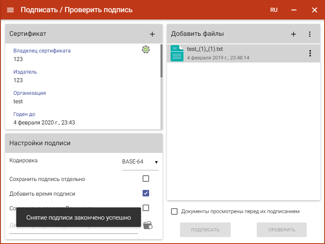
Task: Add a new certificate with the plus icon
Action: (152, 34)
